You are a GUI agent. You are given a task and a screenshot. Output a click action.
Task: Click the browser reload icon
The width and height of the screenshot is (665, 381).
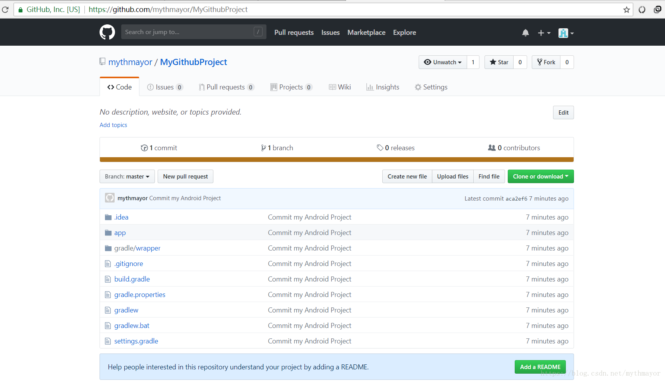[5, 10]
